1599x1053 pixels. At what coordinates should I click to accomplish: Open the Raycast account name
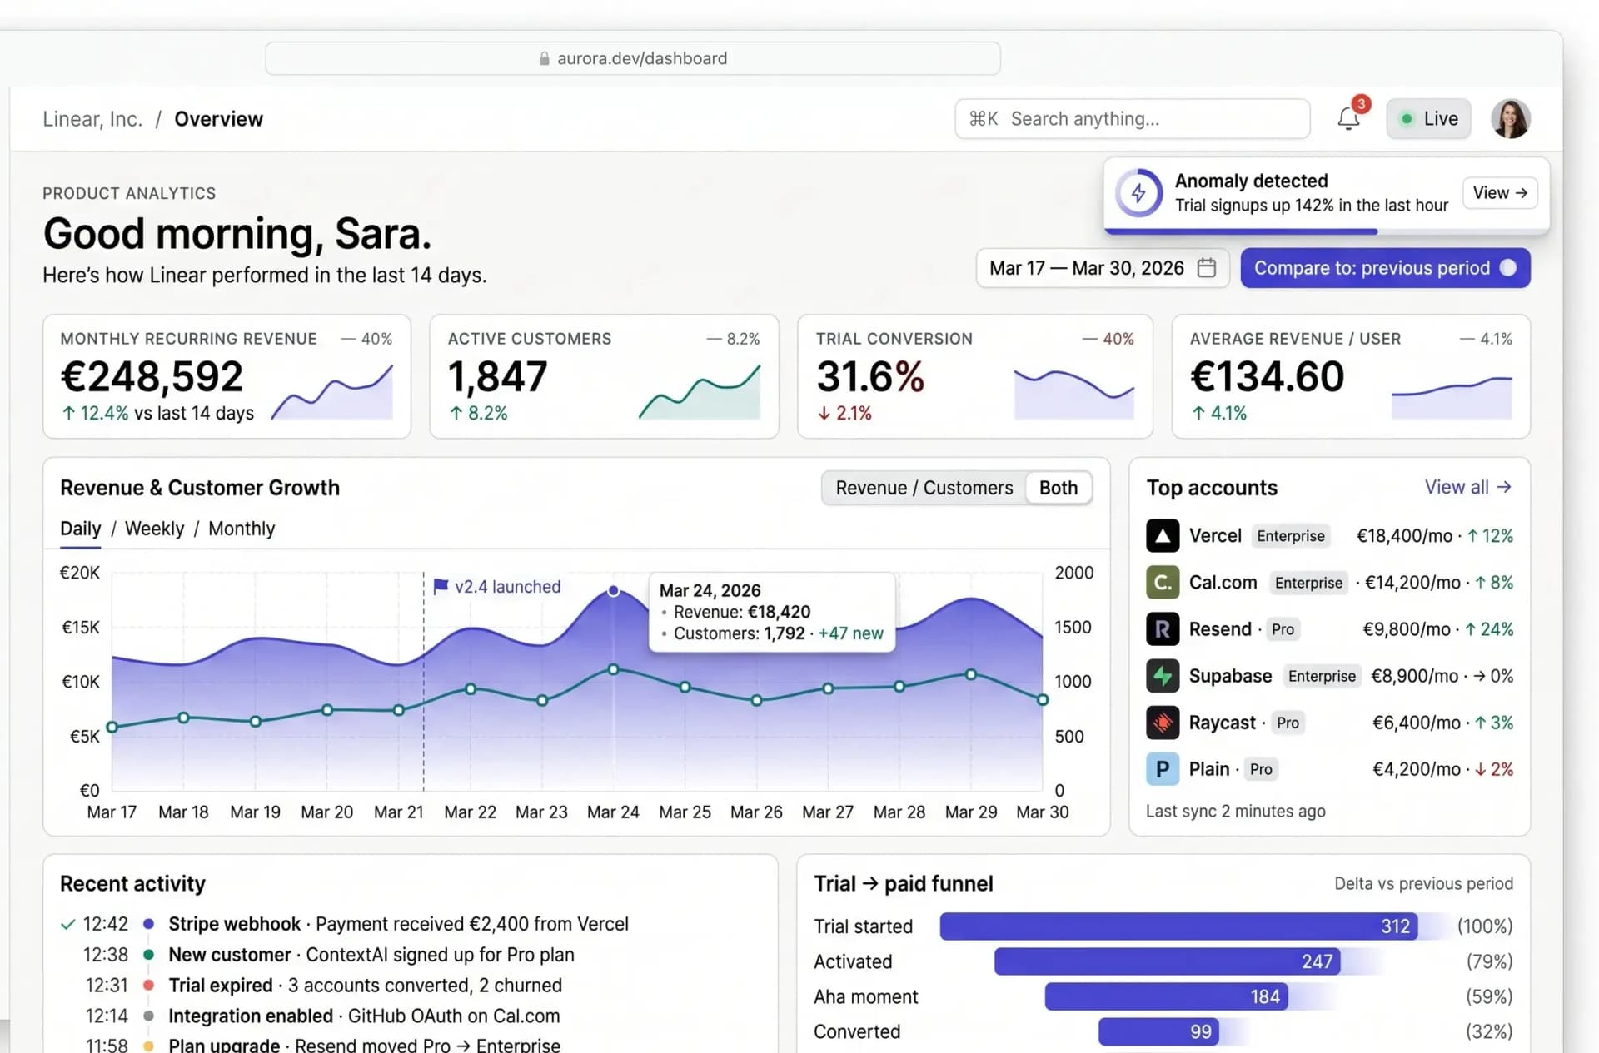(1223, 723)
